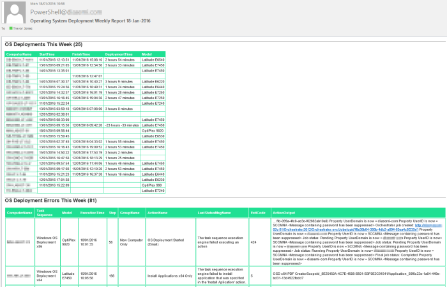The height and width of the screenshot is (287, 447).
Task: Click the ActionName column header
Action: pos(158,212)
